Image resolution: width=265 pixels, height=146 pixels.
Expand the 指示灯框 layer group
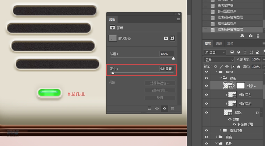point(221,130)
